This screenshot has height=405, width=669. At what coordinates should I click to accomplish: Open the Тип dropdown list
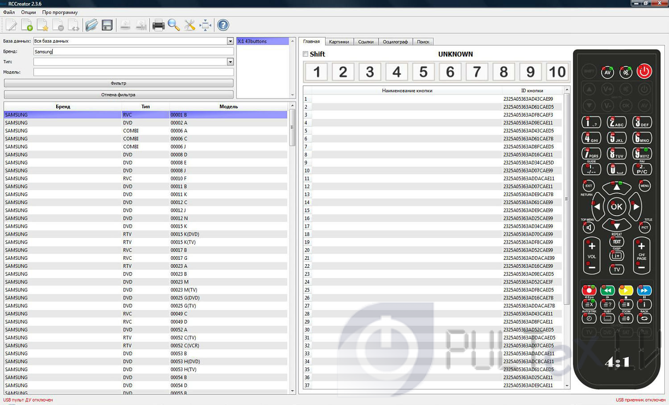pos(230,62)
